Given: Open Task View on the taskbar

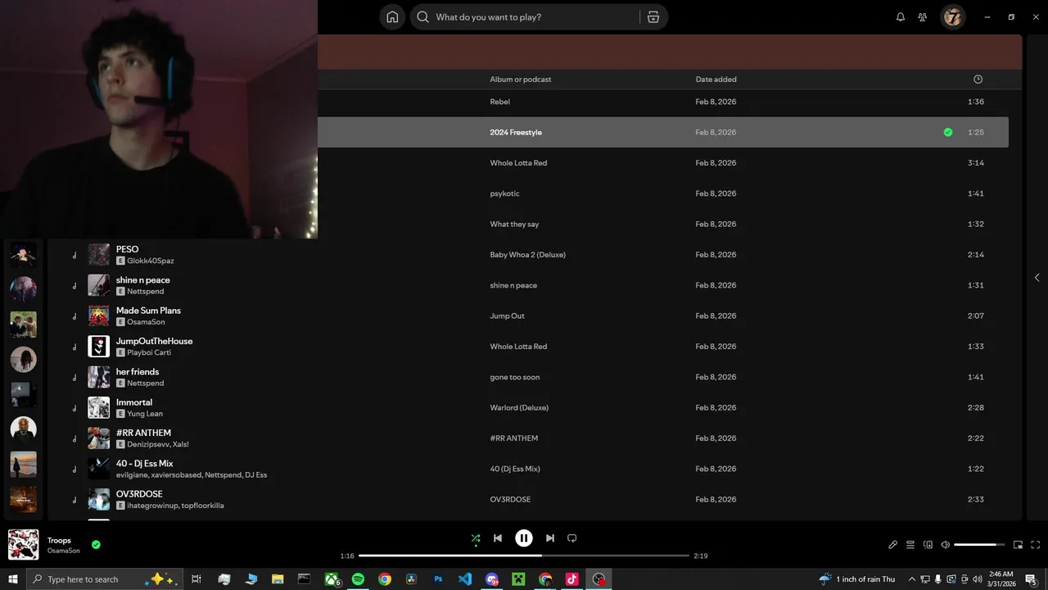Looking at the screenshot, I should 196,579.
